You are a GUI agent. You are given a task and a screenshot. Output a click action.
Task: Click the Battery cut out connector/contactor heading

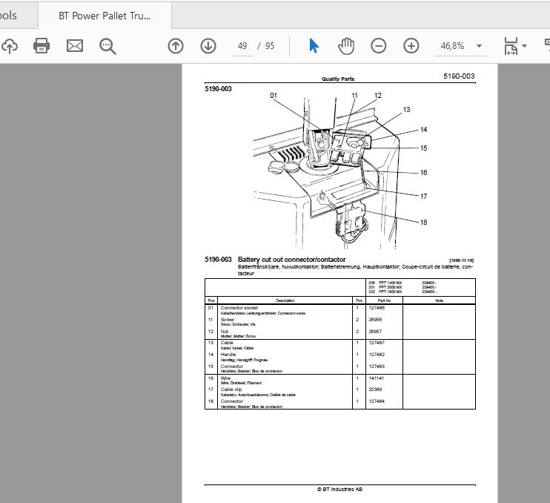[292, 260]
